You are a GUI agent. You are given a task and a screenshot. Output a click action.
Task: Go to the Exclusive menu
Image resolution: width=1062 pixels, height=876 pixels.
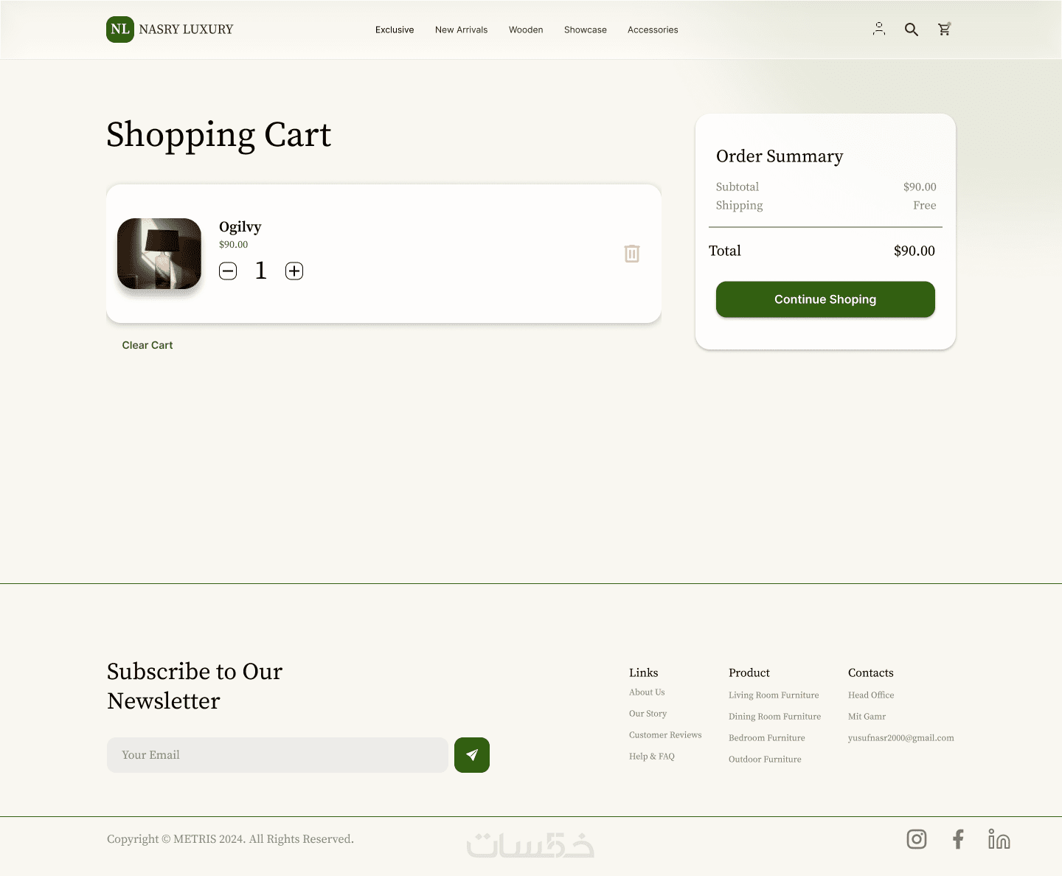click(395, 30)
